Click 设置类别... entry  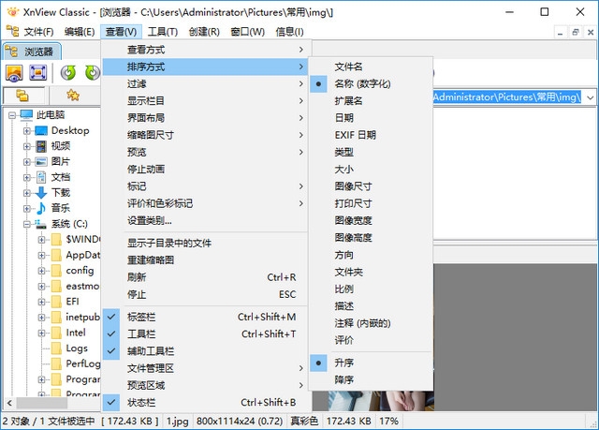pos(204,220)
